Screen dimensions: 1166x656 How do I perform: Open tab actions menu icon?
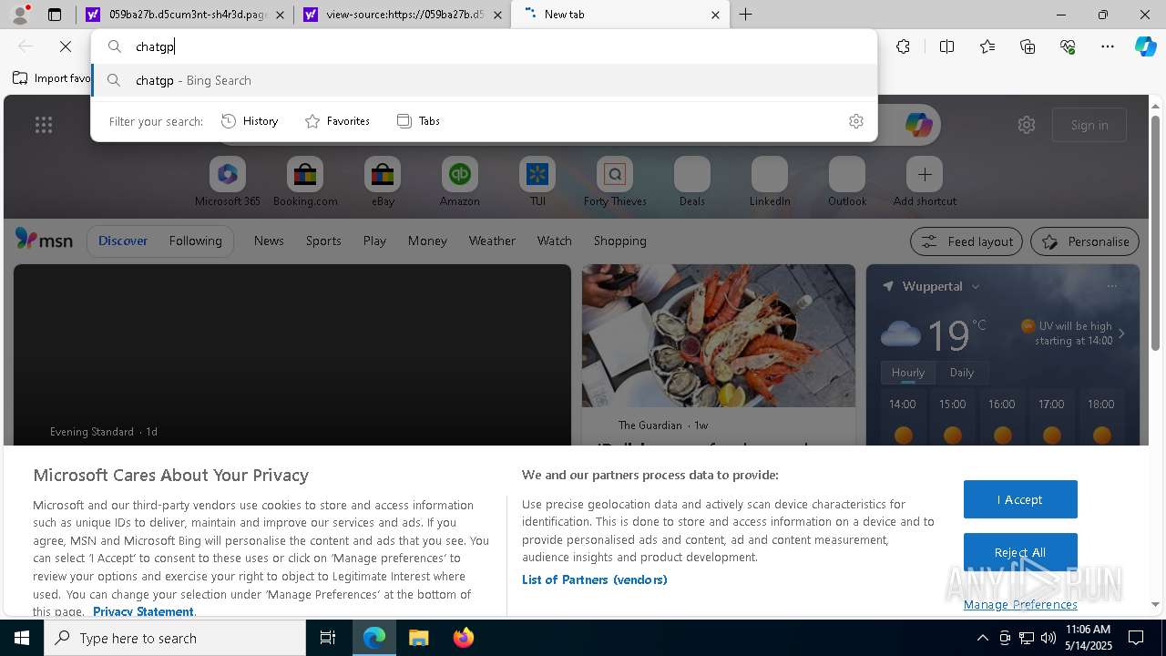[55, 15]
